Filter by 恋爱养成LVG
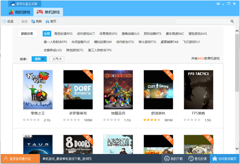The image size is (240, 164). click(x=53, y=50)
